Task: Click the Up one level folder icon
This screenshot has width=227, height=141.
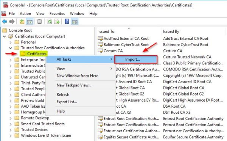Action: tap(22, 22)
